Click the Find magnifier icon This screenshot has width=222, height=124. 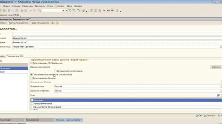(40, 11)
